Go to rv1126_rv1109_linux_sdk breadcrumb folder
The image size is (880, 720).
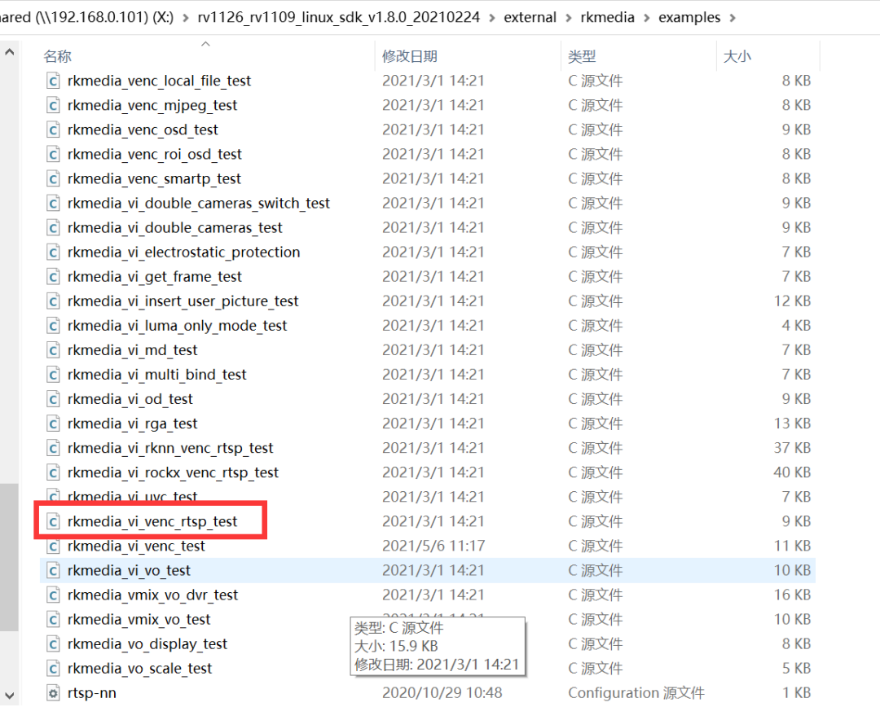(338, 17)
